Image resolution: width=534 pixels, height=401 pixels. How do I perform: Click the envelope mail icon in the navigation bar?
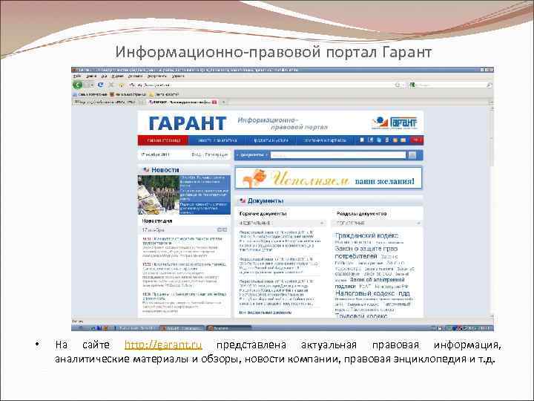pos(403,140)
